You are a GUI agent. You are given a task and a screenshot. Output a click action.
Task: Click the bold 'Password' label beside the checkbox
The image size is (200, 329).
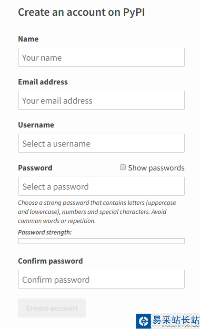[x=35, y=168]
